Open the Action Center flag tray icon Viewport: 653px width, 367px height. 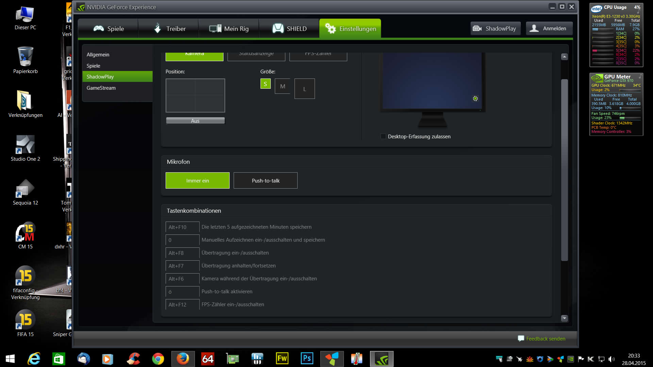coord(581,359)
